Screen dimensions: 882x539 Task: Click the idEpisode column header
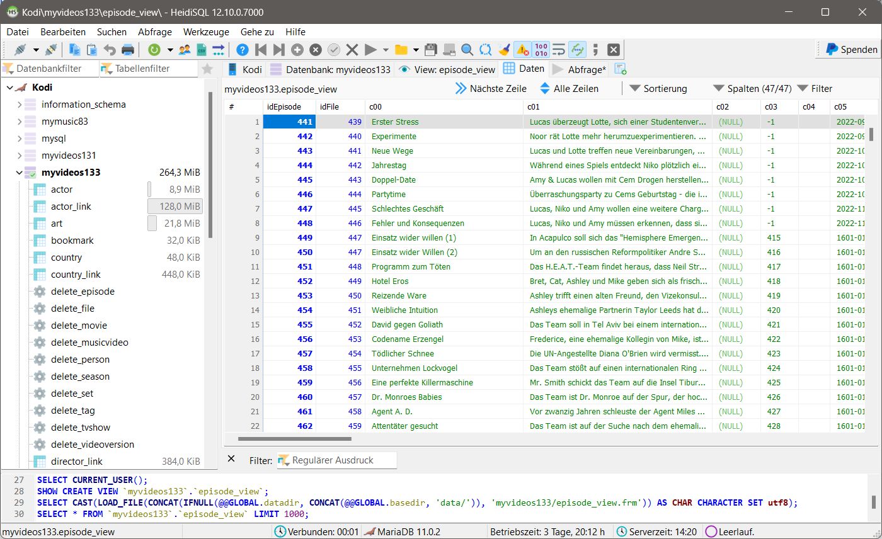coord(289,107)
